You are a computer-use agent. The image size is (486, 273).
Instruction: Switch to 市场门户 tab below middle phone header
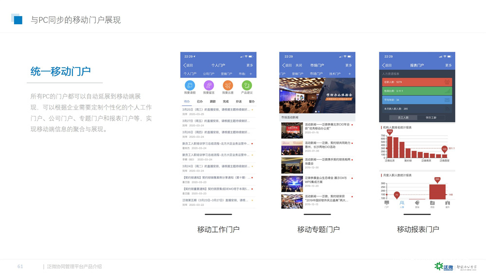click(x=316, y=74)
